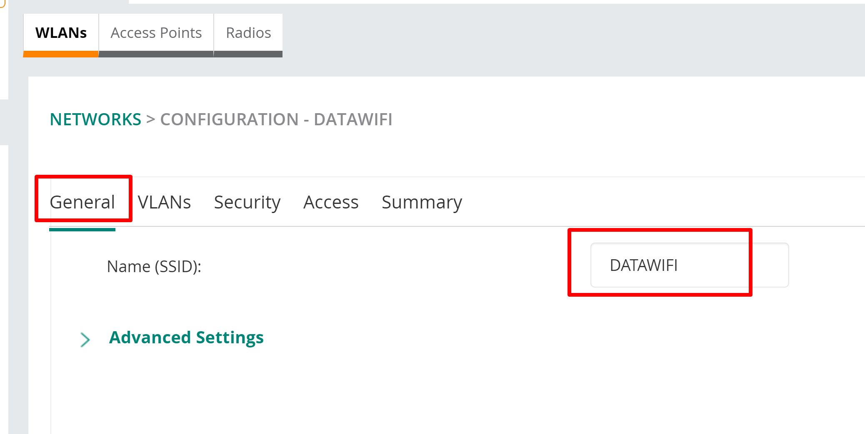Click the NETWORKS breadcrumb link
The image size is (865, 434).
pyautogui.click(x=95, y=119)
